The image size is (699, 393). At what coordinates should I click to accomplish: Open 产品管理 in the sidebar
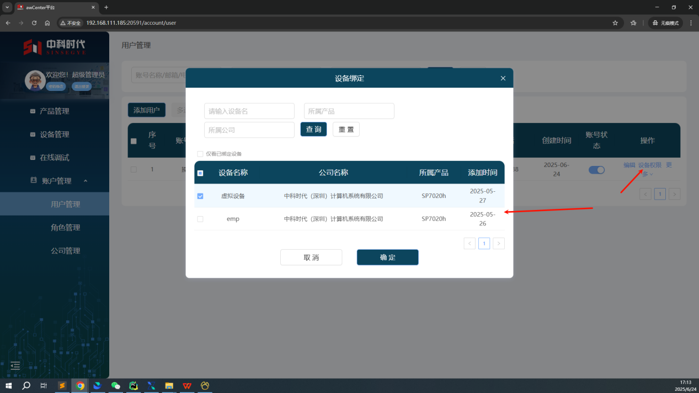54,111
